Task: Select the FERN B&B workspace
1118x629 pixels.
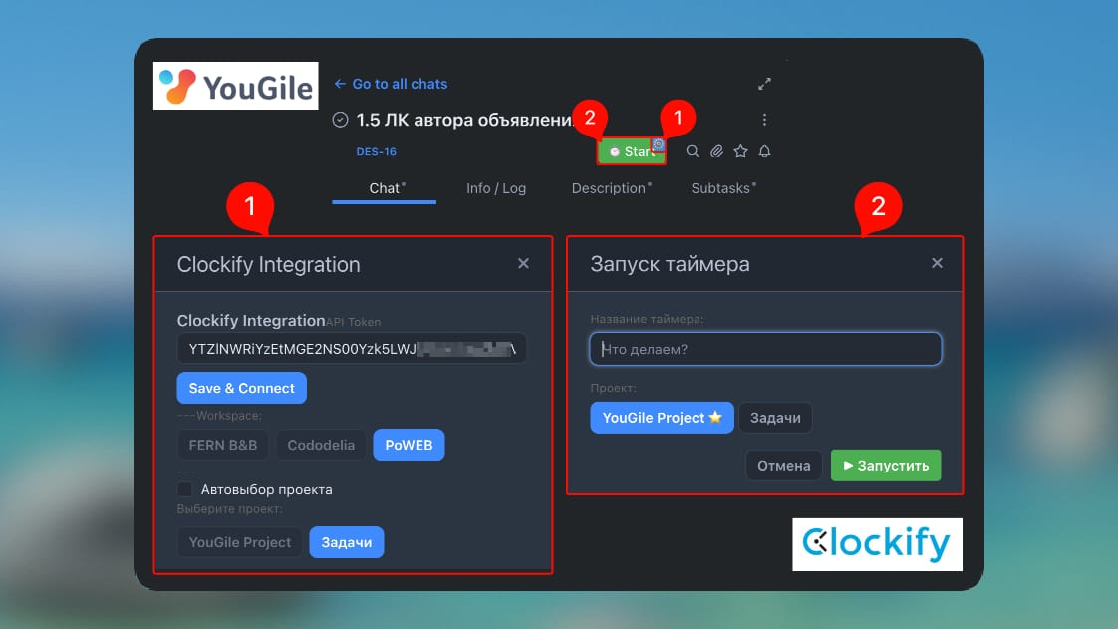Action: coord(222,445)
